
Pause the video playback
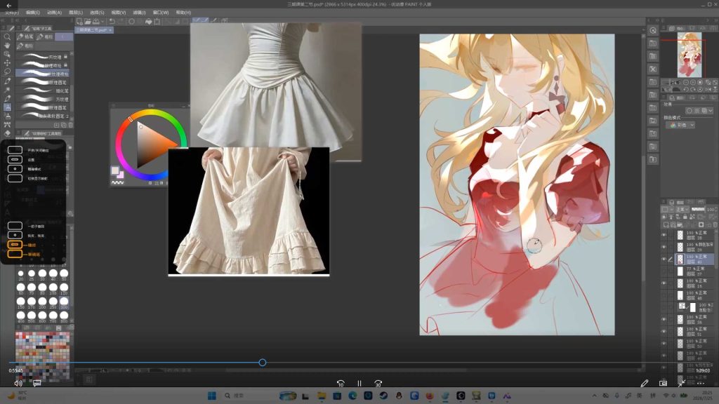coord(359,384)
